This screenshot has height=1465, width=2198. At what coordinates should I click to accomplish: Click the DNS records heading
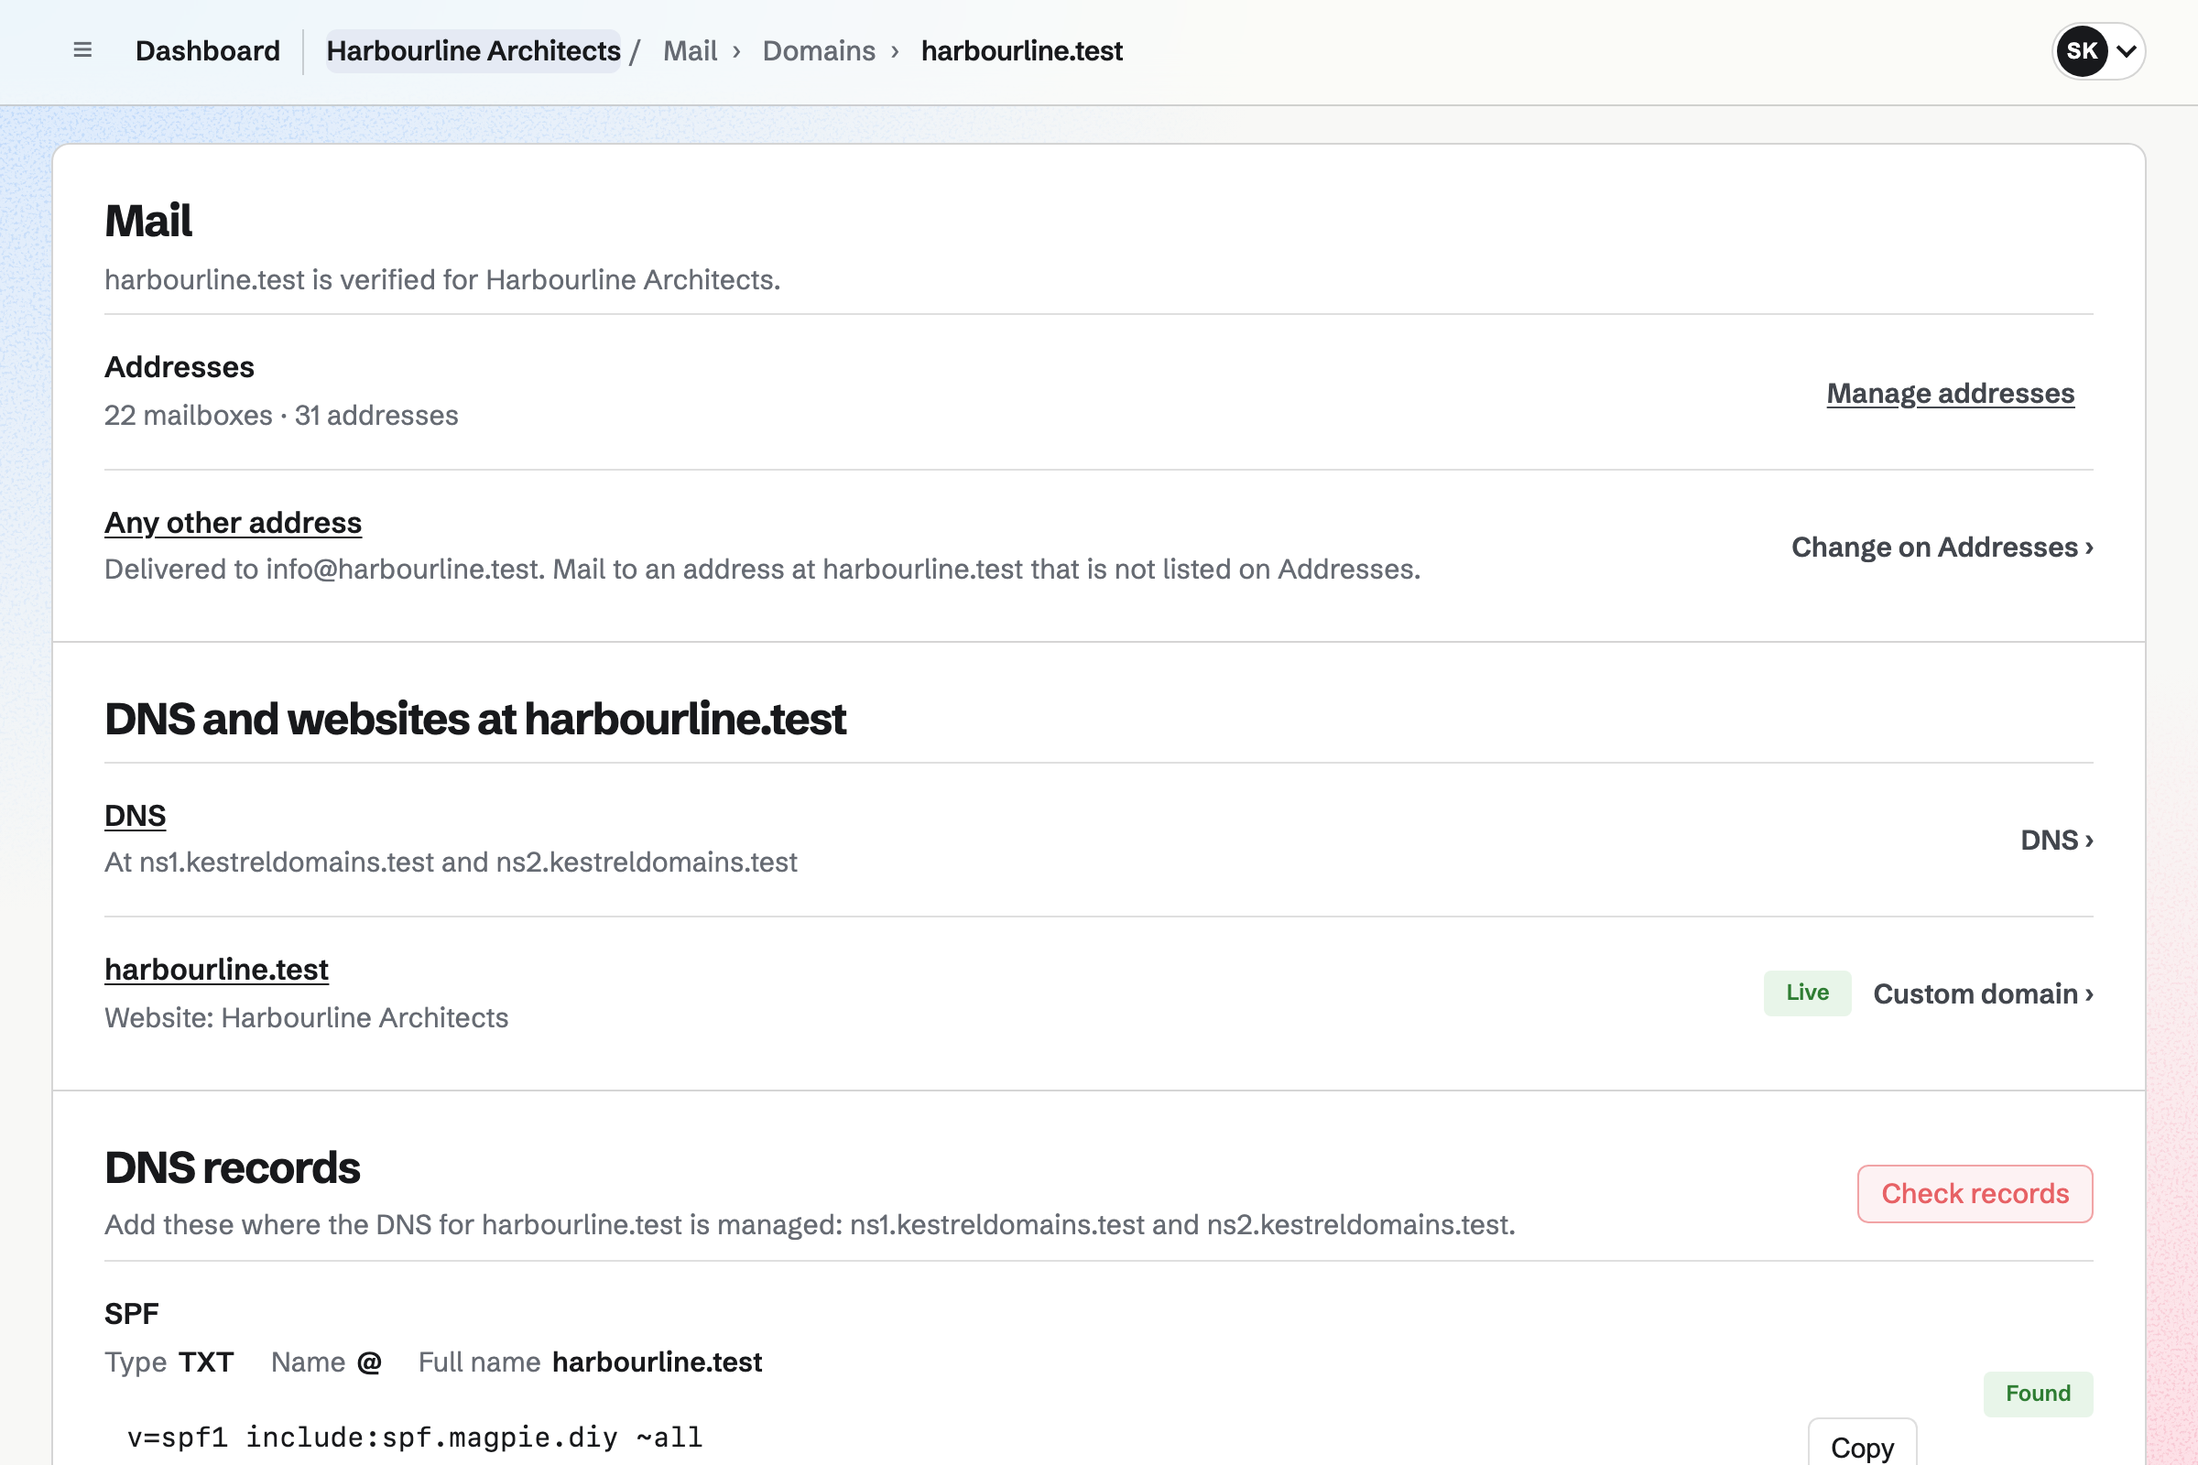point(232,1168)
